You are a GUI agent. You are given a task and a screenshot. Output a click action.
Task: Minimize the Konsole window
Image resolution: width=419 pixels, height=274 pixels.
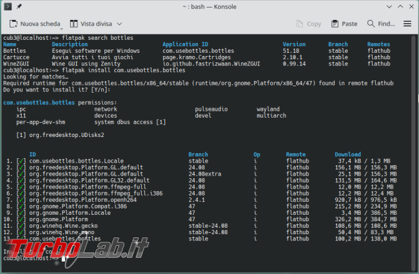(389, 6)
